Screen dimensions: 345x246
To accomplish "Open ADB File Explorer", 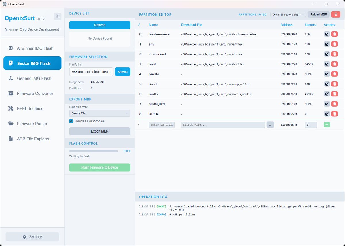I will coord(32,139).
